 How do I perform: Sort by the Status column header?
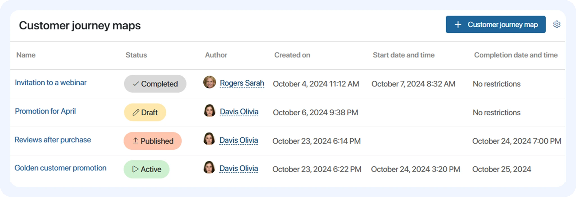[136, 55]
